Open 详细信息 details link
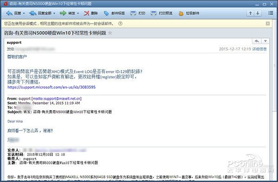The width and height of the screenshot is (278, 182). coord(259,49)
